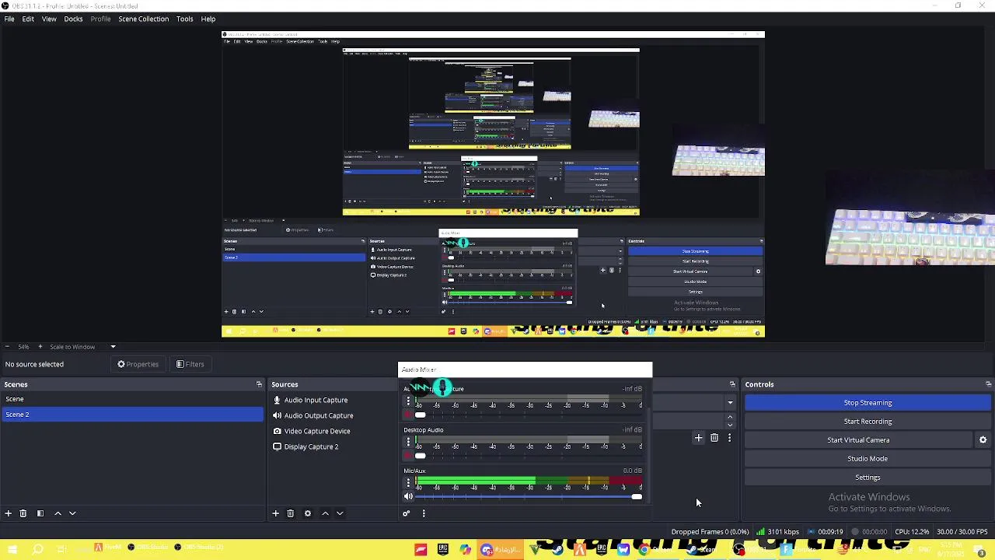Image resolution: width=995 pixels, height=560 pixels.
Task: Pop out the Scenes dock icon
Action: point(259,384)
